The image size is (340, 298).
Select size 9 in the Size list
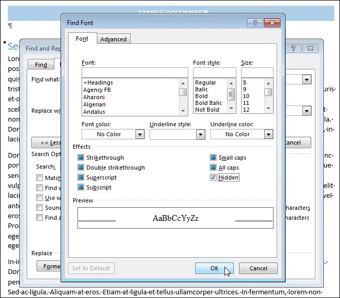point(245,89)
